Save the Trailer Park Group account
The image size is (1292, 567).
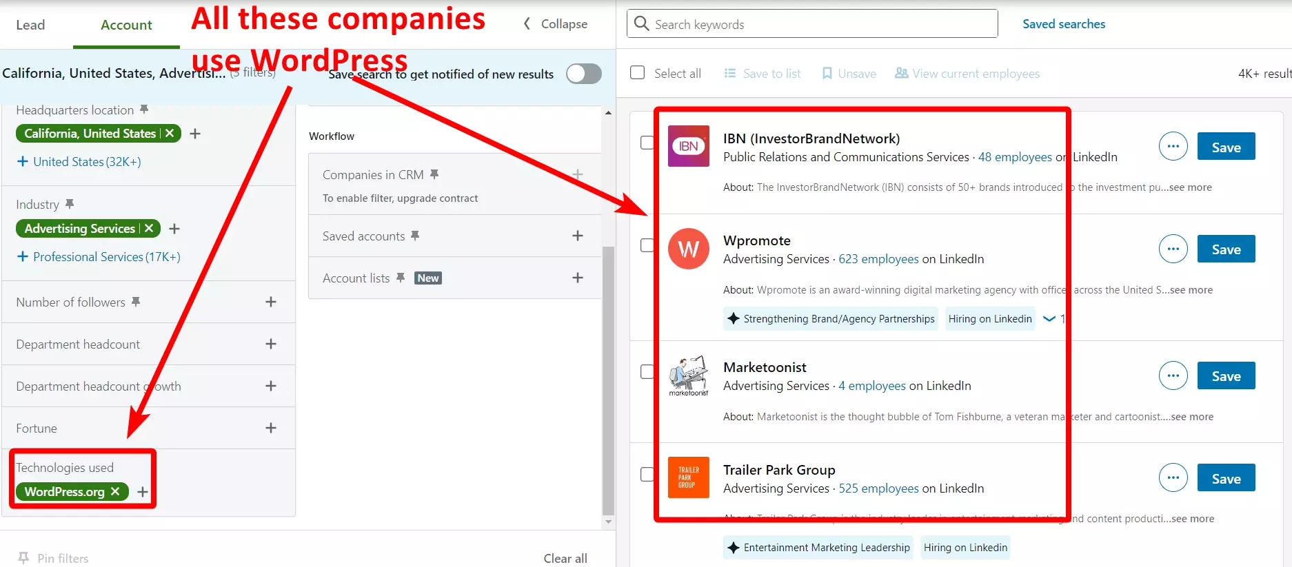point(1226,478)
